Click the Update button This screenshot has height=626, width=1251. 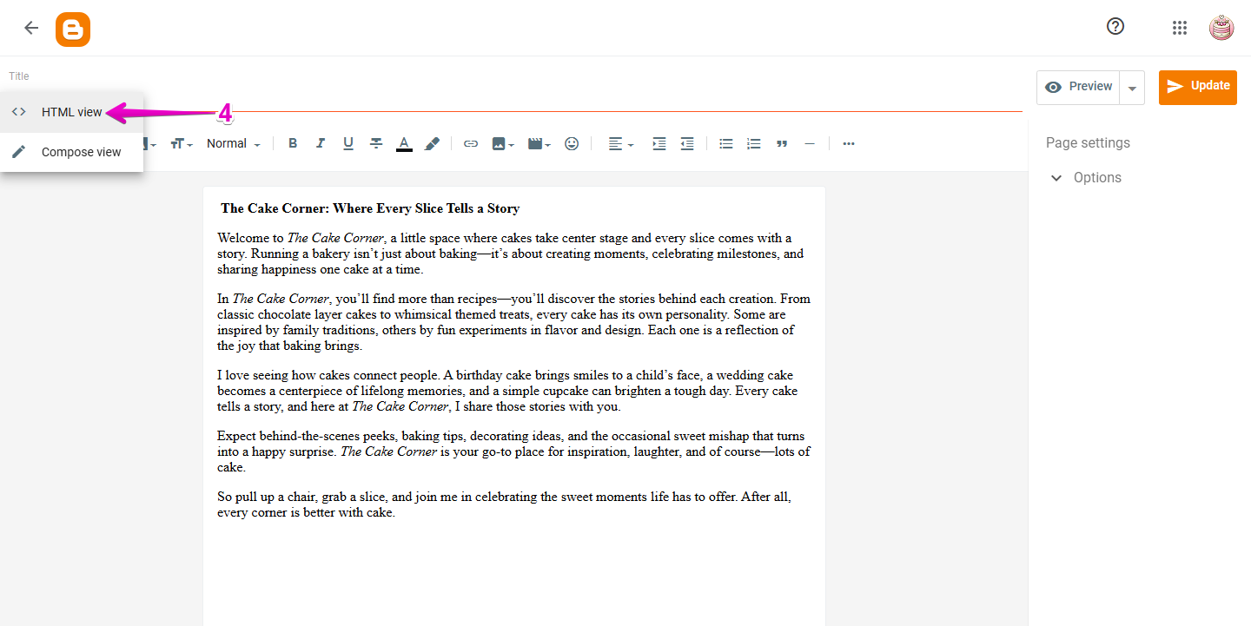(1197, 87)
